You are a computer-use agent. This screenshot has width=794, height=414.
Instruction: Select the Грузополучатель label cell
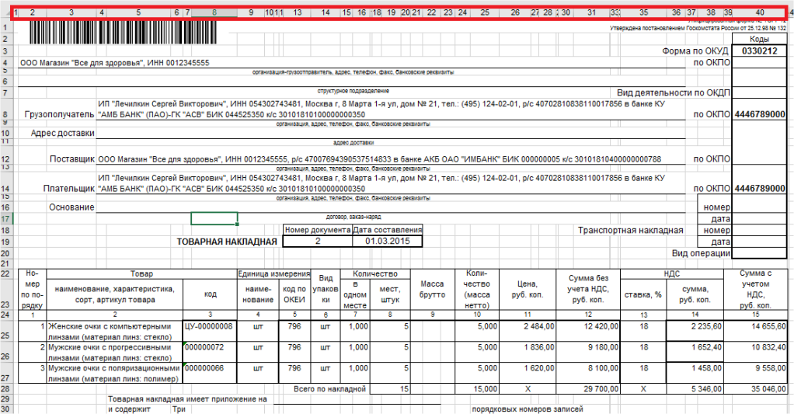coord(59,114)
